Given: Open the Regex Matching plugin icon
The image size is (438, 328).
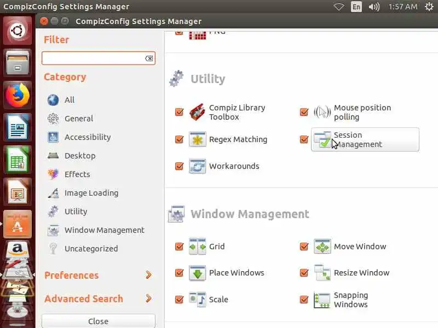Looking at the screenshot, I should click(197, 139).
